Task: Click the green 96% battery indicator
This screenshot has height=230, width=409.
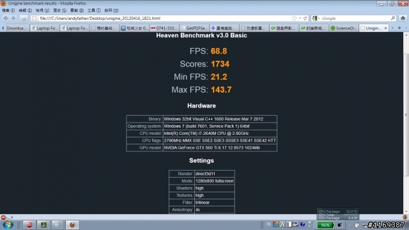Action: click(325, 225)
